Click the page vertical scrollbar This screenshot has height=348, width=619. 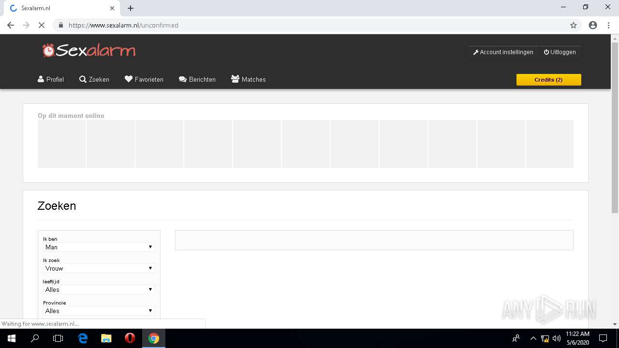[x=615, y=128]
